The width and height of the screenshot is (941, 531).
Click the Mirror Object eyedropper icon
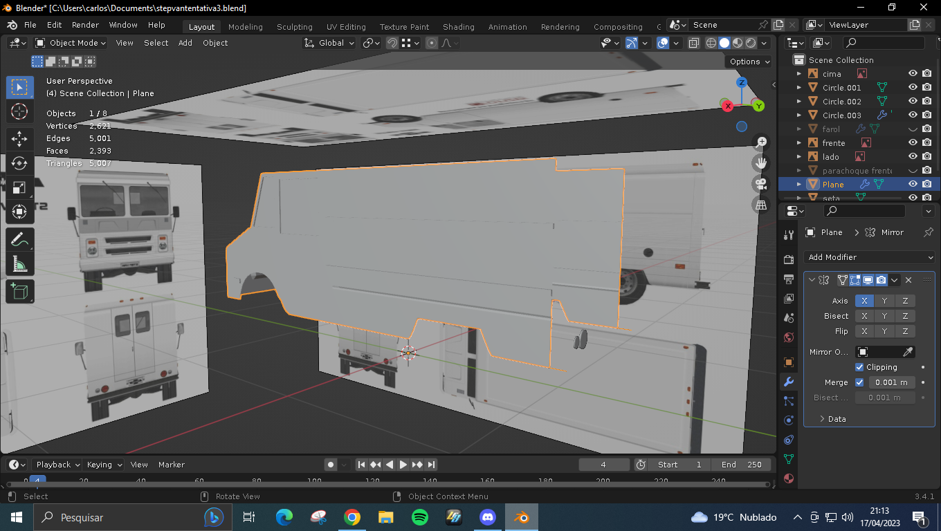click(908, 352)
